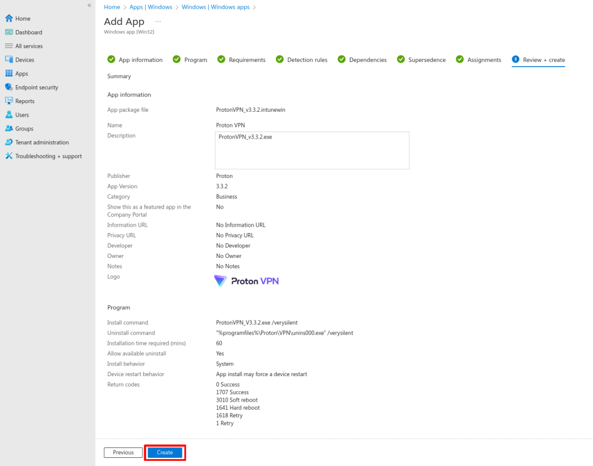Open Dashboard in left navigation
Viewport: 593px width, 466px height.
click(x=29, y=32)
